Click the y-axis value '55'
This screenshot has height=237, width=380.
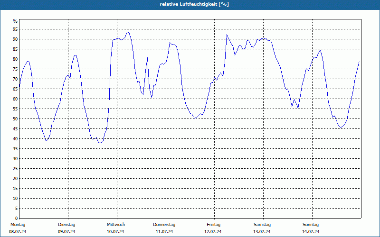click(15, 109)
